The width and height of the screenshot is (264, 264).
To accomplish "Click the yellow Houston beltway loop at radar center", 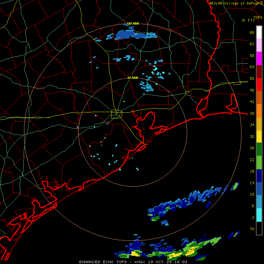I will (116, 114).
